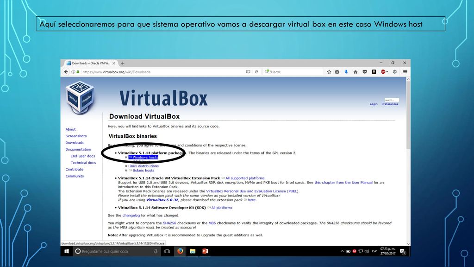The image size is (474, 267).
Task: Click the VirtualBox cube logo
Action: click(80, 97)
